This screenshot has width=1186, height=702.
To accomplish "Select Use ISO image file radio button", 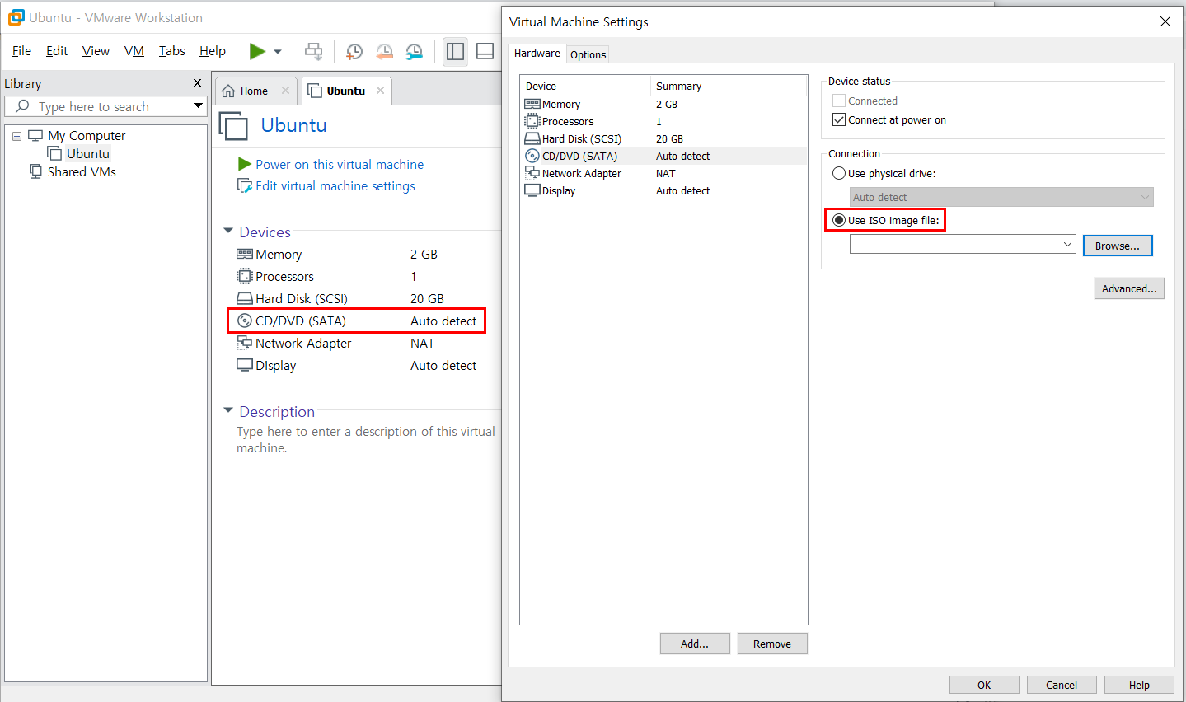I will pyautogui.click(x=839, y=220).
